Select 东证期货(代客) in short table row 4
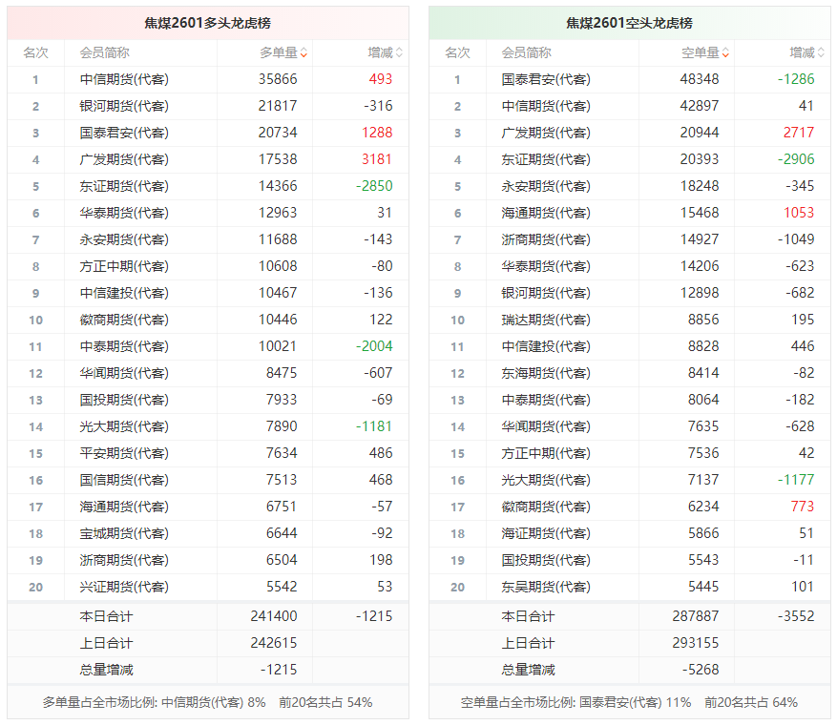 tap(546, 159)
